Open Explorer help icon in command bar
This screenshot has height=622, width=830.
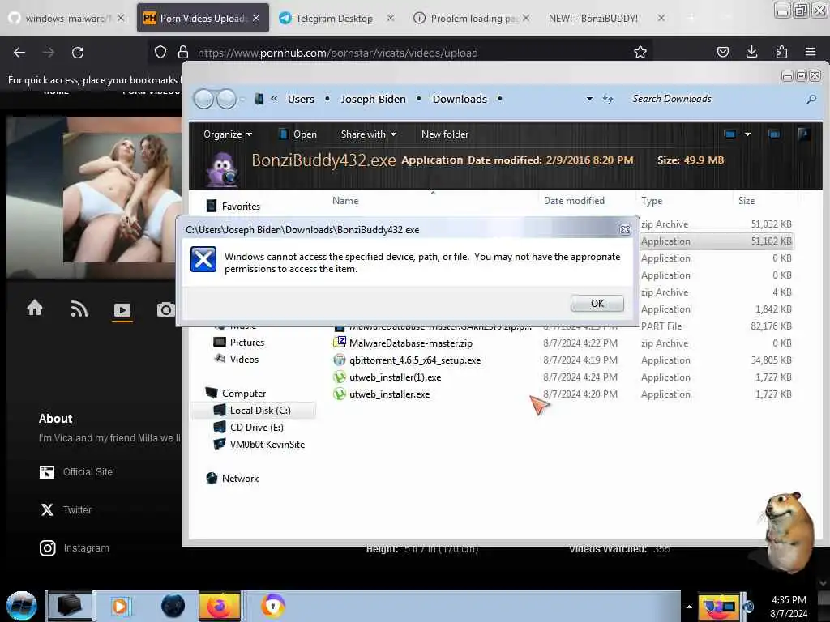coord(803,134)
